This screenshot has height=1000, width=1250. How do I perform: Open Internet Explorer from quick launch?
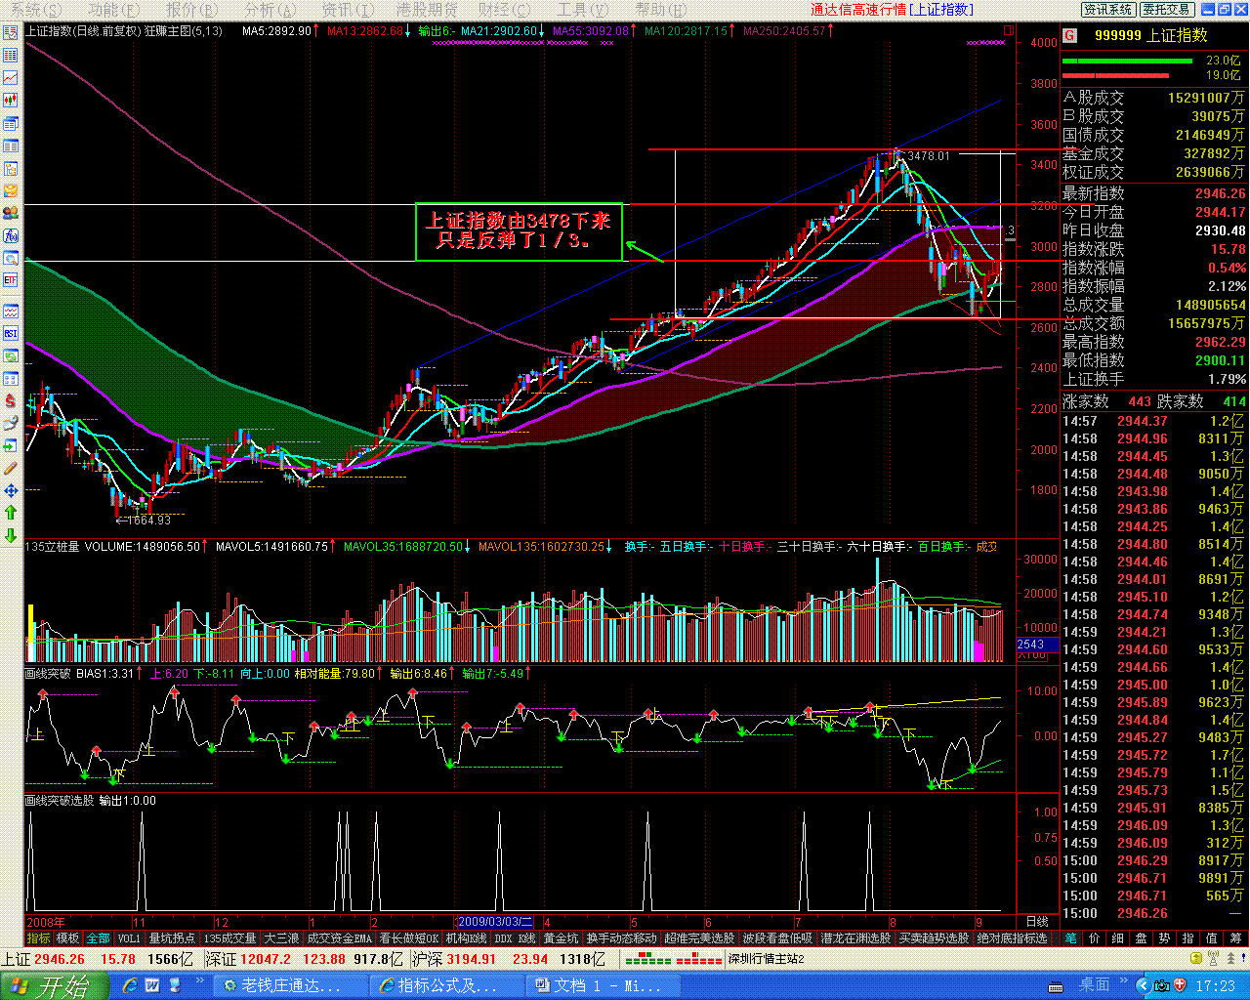(x=130, y=986)
